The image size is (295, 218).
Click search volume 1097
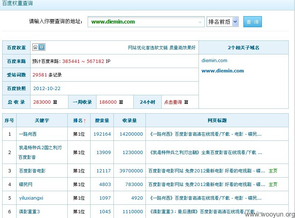(105, 198)
